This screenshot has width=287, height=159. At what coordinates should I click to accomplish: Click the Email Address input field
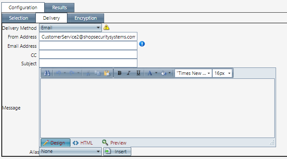88,46
